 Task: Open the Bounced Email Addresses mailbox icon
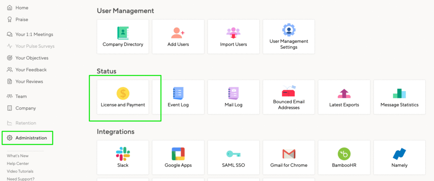point(289,91)
